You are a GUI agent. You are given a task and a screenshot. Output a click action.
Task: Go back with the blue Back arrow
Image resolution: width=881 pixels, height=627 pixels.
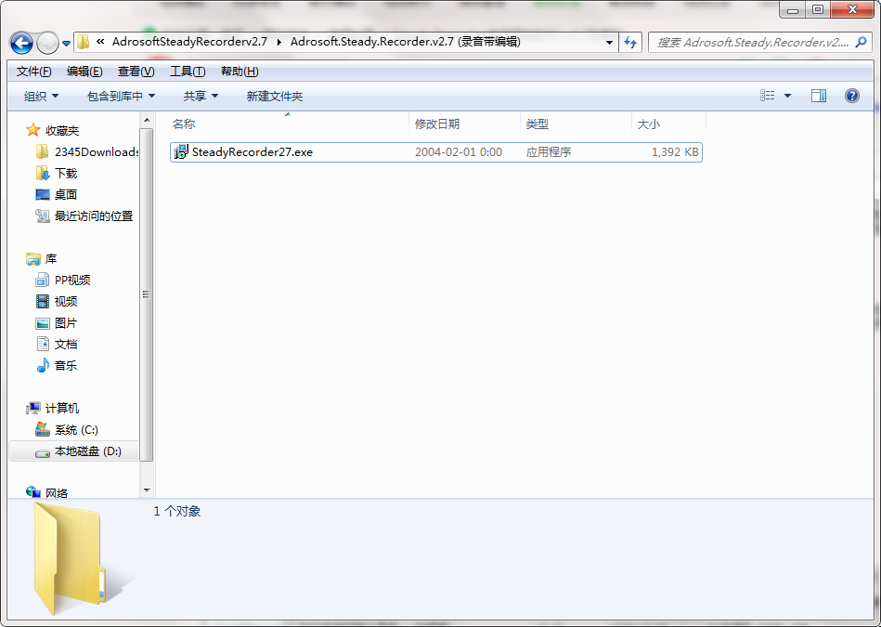21,43
